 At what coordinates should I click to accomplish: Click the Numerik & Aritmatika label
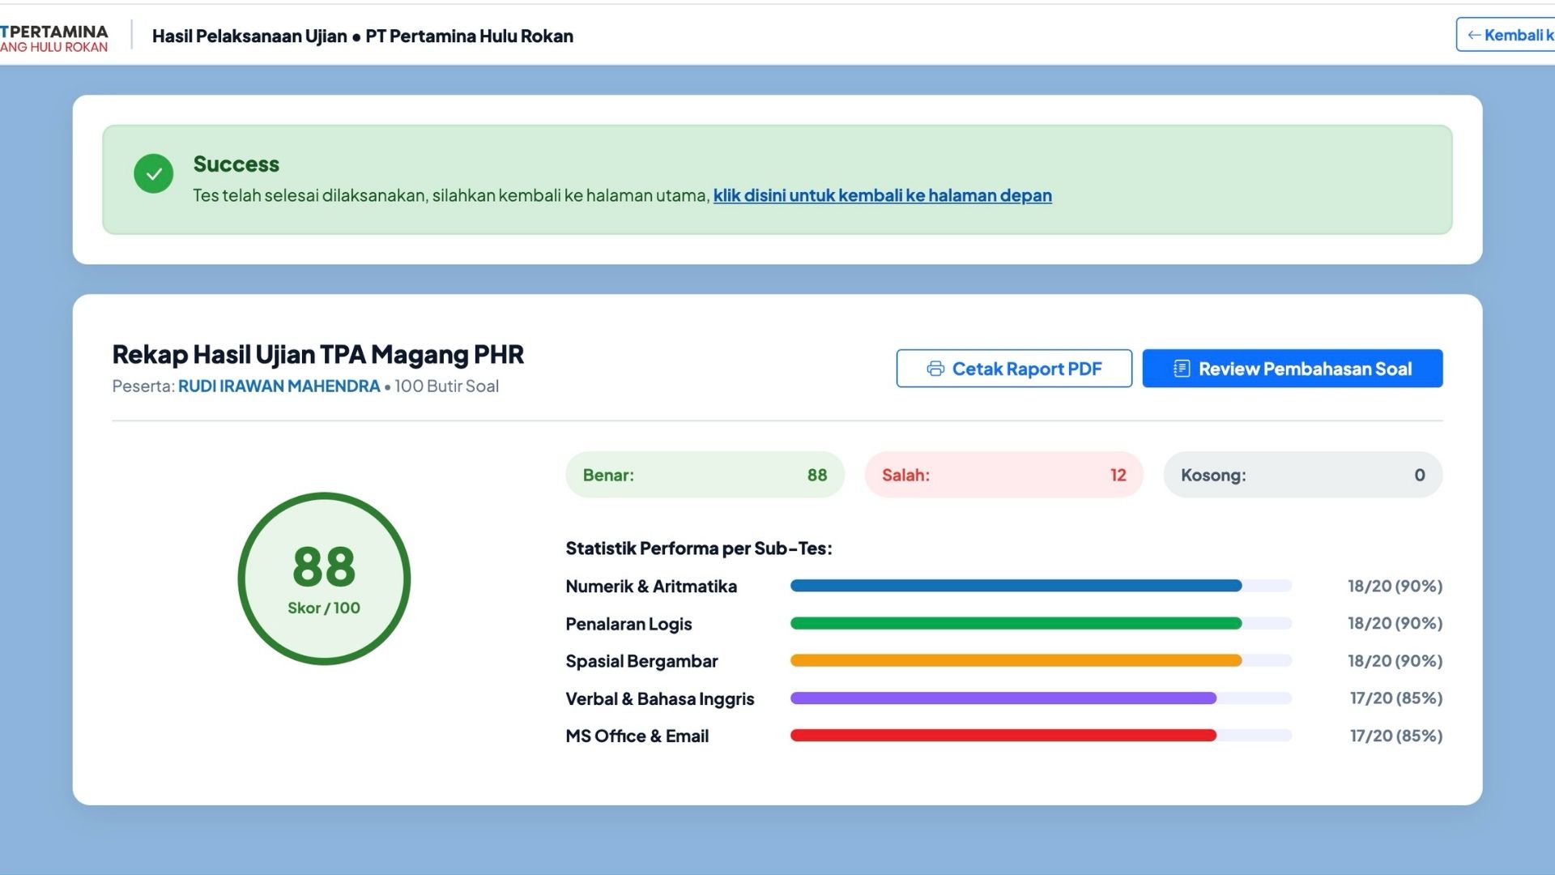click(651, 587)
